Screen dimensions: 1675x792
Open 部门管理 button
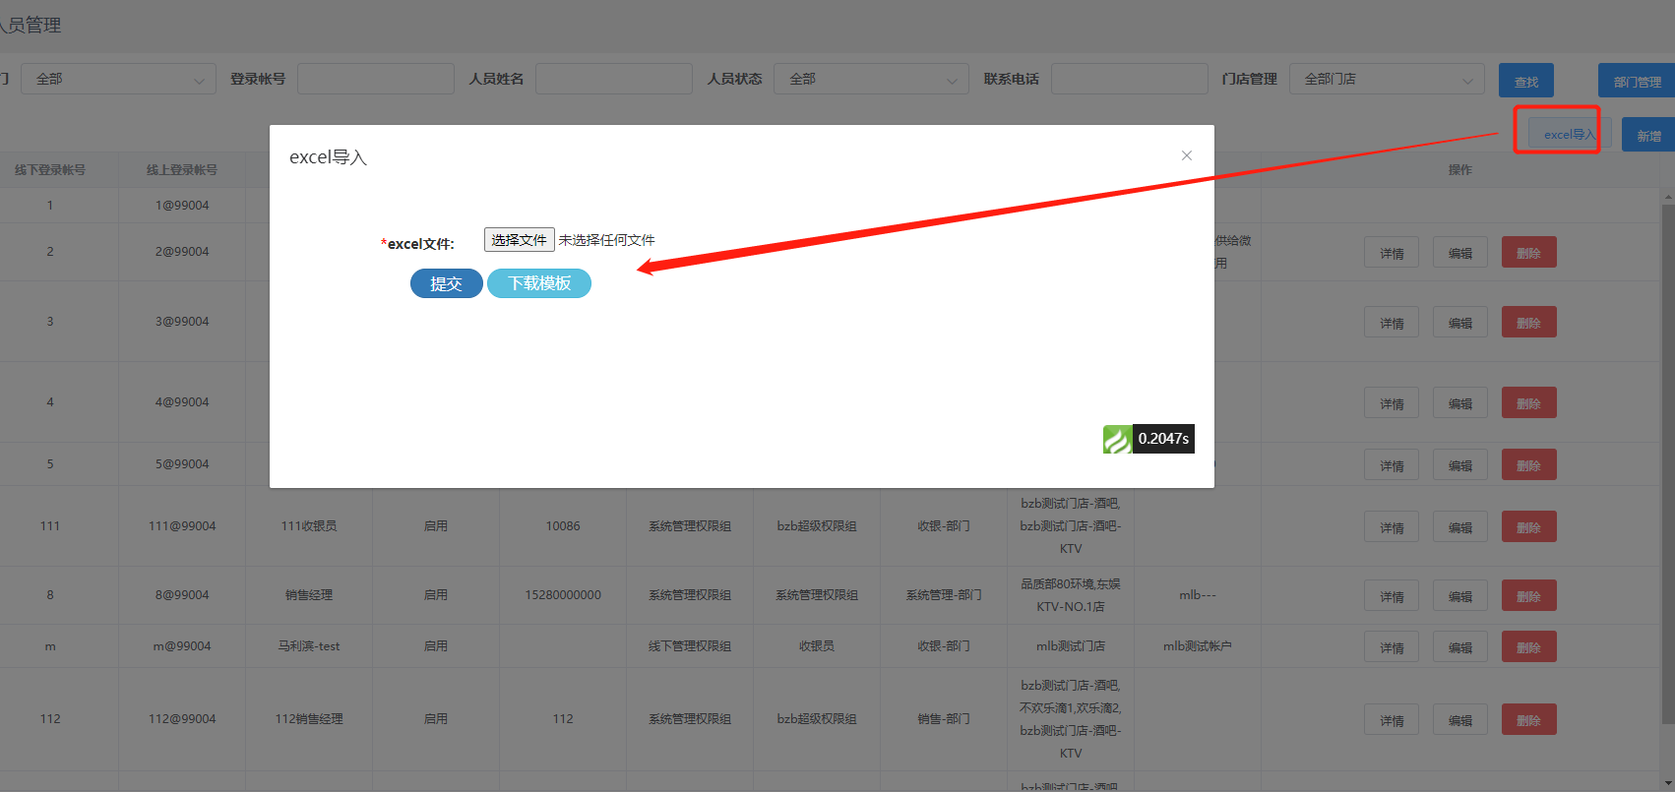[x=1637, y=81]
